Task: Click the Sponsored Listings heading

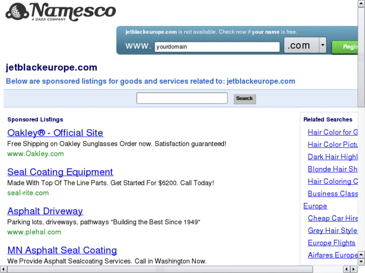Action: coord(35,119)
